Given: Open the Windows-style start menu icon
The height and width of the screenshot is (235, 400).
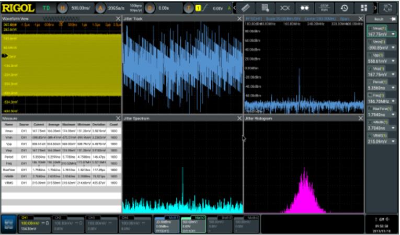Looking at the screenshot, I should tap(8, 224).
